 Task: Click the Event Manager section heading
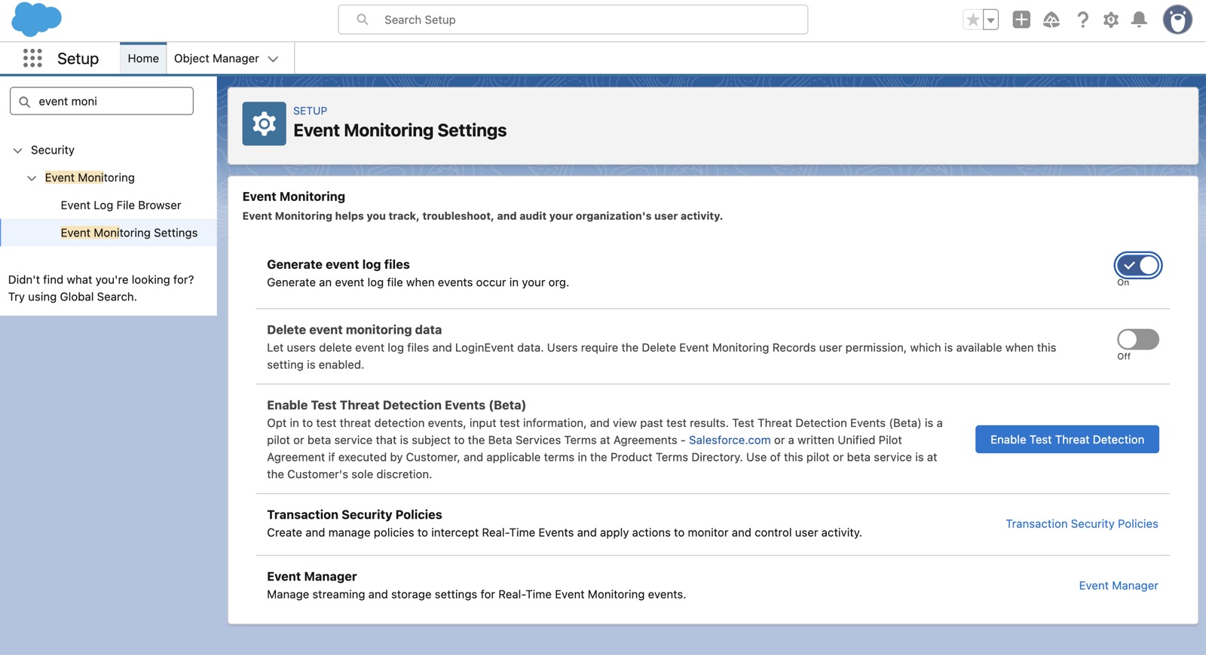[312, 577]
